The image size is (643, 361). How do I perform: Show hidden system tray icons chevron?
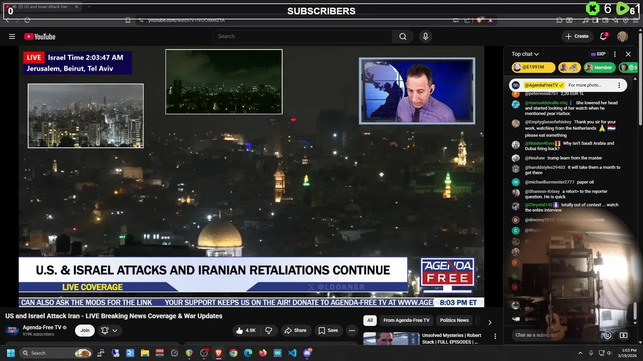580,353
